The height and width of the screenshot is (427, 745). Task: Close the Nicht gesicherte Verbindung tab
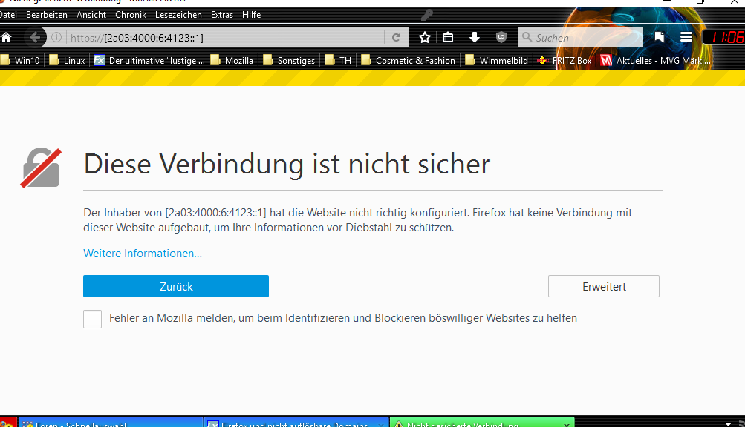click(x=566, y=424)
